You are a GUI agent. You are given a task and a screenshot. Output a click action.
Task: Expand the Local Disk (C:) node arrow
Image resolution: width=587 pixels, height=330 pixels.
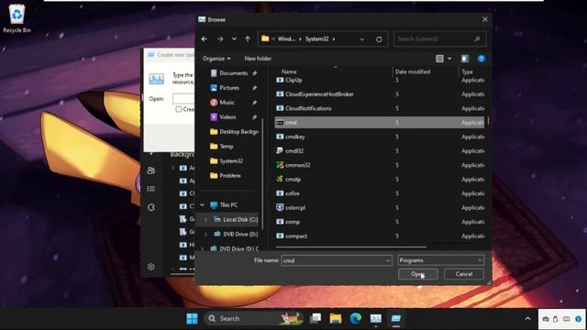click(205, 220)
